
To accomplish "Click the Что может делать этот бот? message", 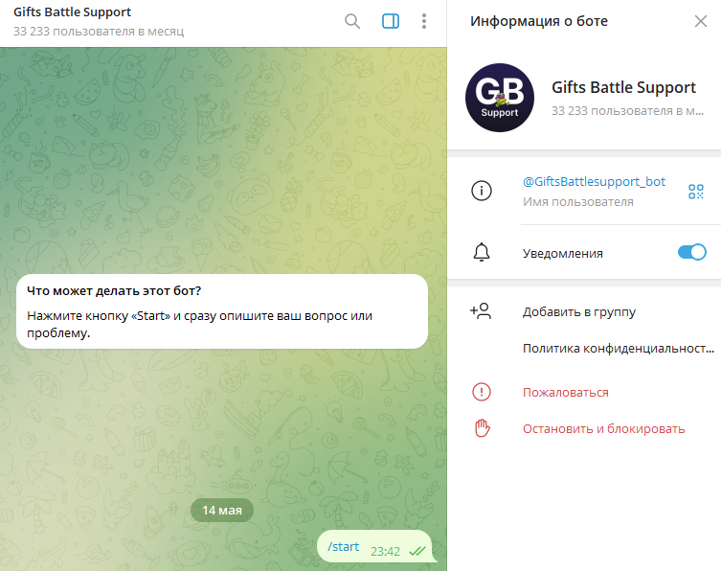I will [x=222, y=311].
